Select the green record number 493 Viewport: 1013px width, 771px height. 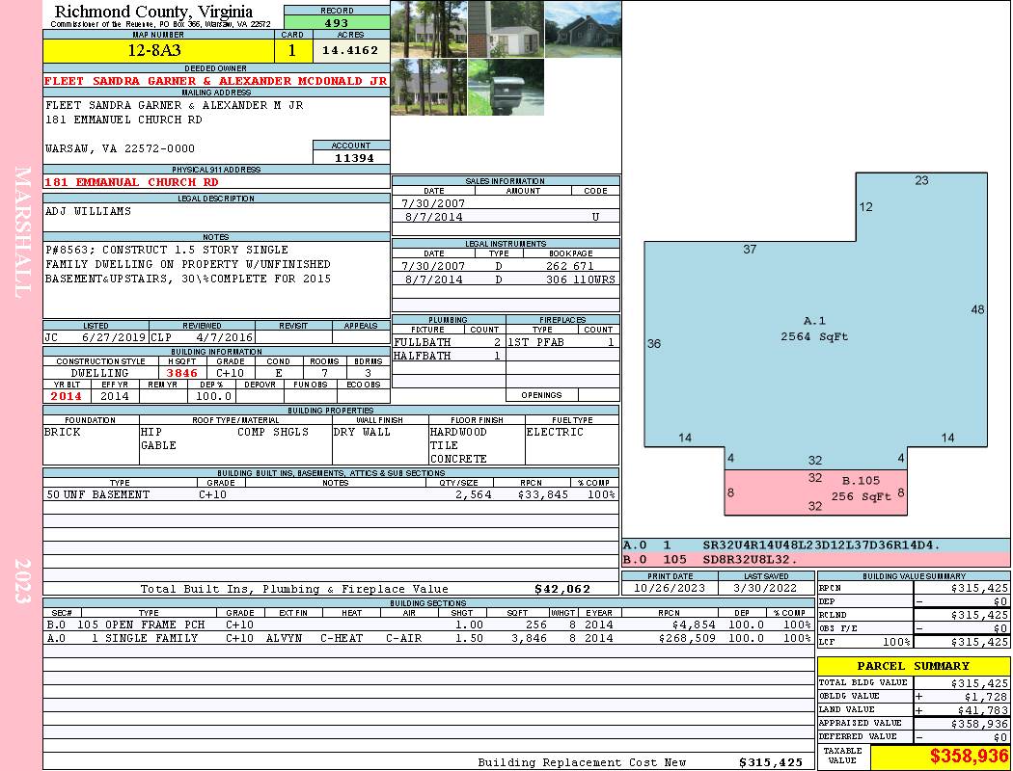click(337, 23)
